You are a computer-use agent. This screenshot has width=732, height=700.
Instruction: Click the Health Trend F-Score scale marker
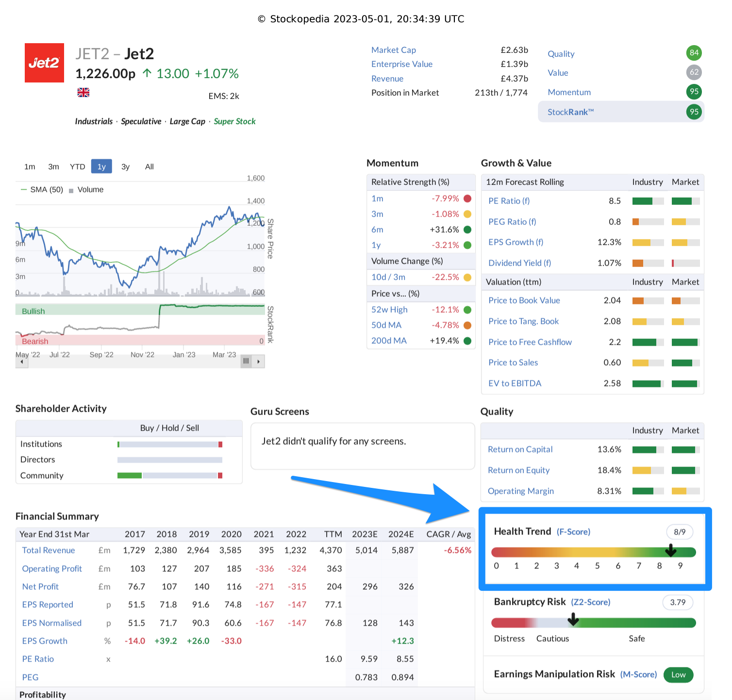[x=671, y=551]
